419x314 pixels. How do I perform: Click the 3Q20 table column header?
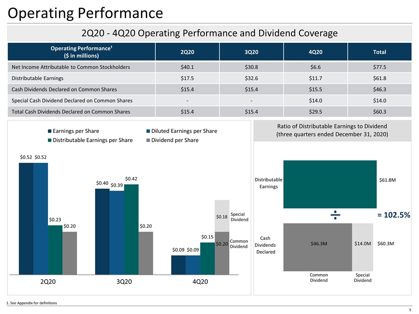coord(251,52)
